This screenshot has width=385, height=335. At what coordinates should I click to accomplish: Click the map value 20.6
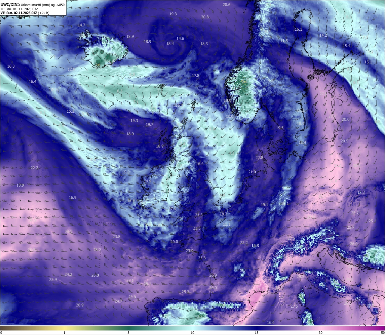coord(226,5)
